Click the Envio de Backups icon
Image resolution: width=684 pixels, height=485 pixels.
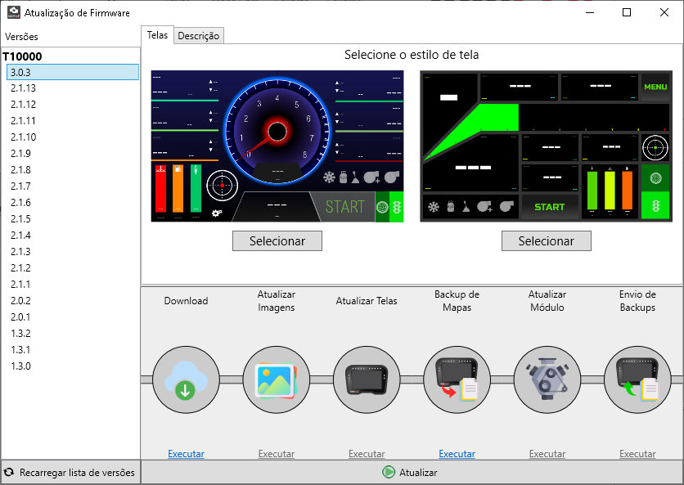[637, 379]
